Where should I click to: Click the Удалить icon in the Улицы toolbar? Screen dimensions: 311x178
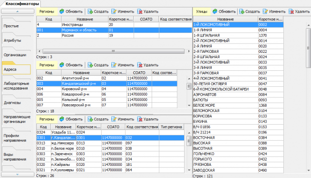click(x=291, y=11)
